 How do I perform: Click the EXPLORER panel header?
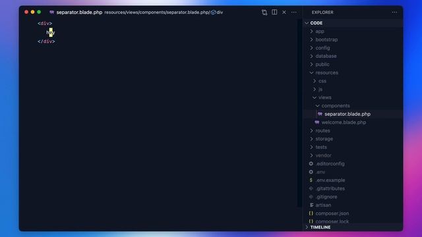pyautogui.click(x=322, y=13)
